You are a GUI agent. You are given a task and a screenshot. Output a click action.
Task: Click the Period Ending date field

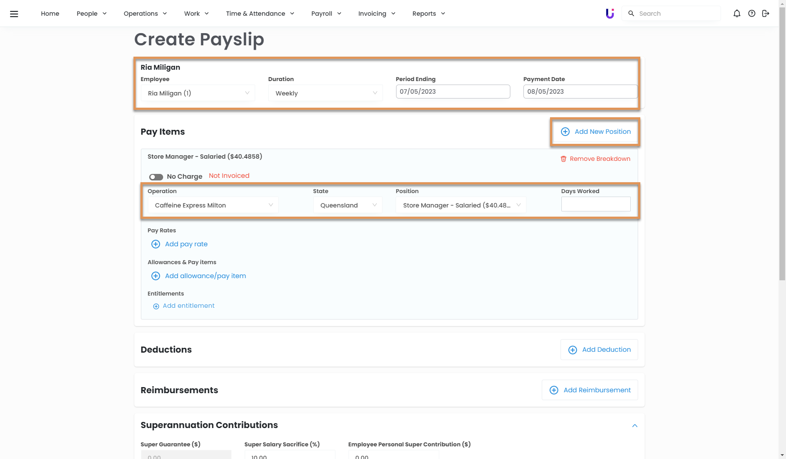[452, 92]
